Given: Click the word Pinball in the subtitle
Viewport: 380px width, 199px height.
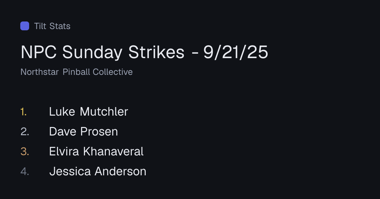Looking at the screenshot, I should (x=76, y=72).
